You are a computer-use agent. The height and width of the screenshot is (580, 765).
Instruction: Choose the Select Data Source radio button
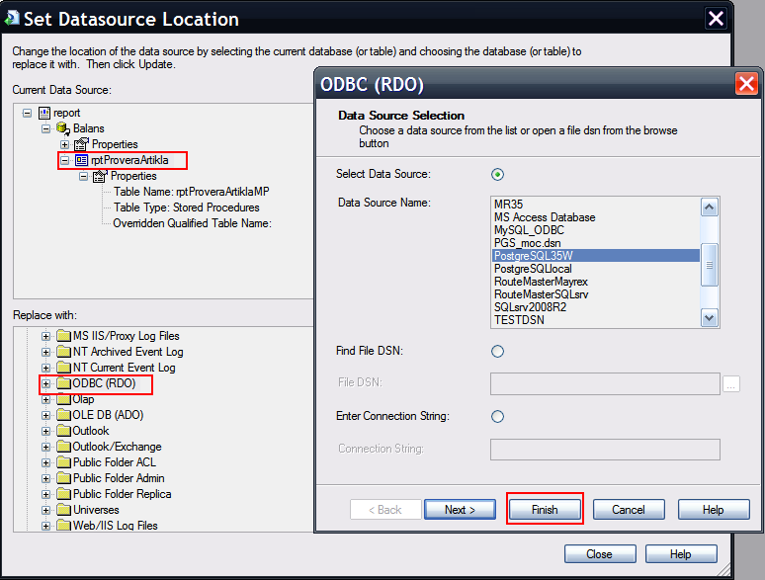(497, 175)
